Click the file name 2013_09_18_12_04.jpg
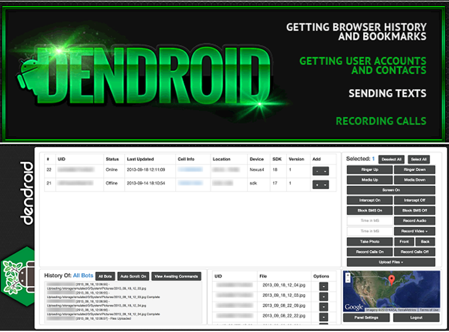The height and width of the screenshot is (332, 449). [x=284, y=285]
